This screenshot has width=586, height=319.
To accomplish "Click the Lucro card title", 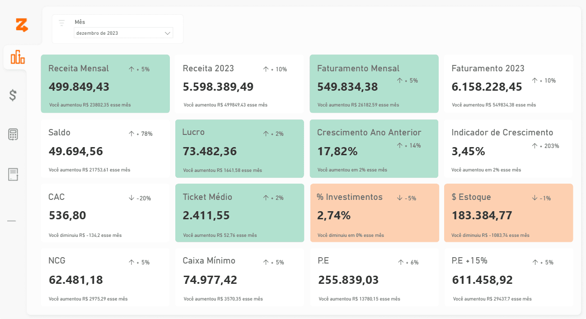I will 193,132.
